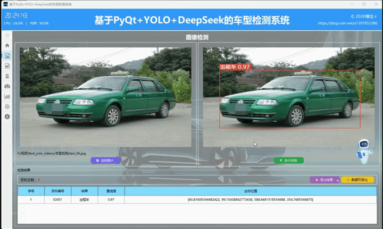Click the coordinate position column header
The image size is (383, 229).
coord(251,191)
